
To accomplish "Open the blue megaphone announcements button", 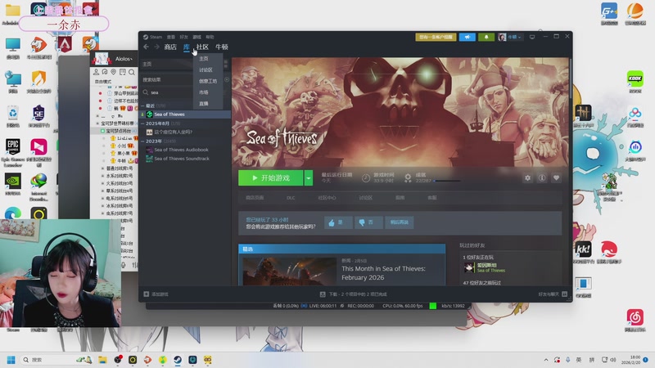I will 467,37.
